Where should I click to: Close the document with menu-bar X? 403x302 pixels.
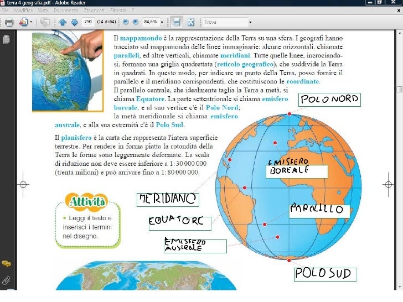(399, 11)
